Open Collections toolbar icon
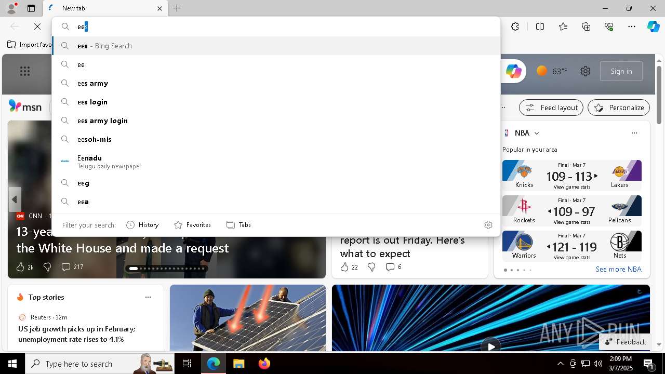 586,26
